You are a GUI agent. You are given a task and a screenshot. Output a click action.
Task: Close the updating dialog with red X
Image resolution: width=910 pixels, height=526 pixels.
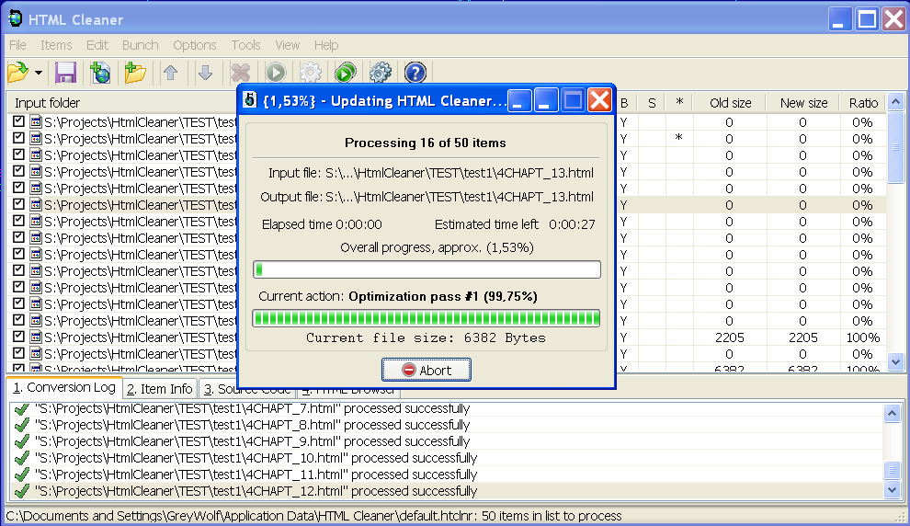[599, 100]
